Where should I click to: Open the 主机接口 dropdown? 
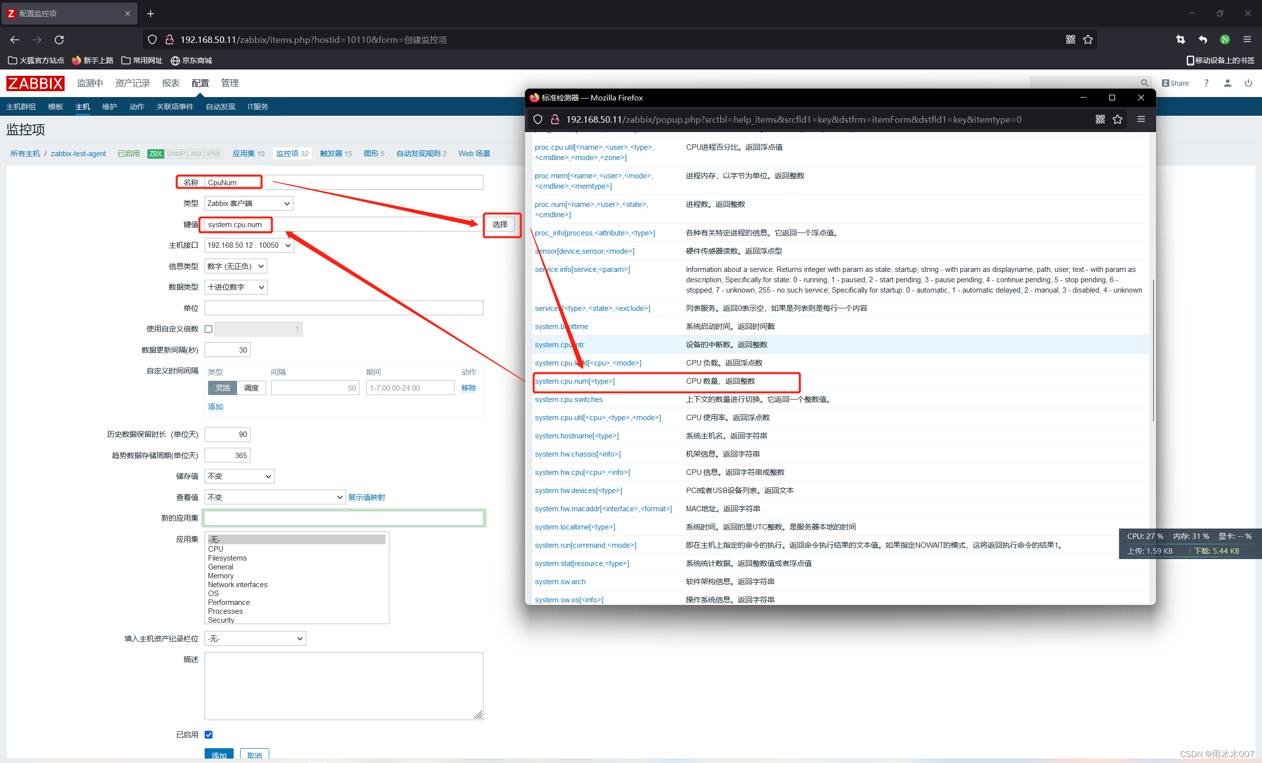pyautogui.click(x=249, y=245)
